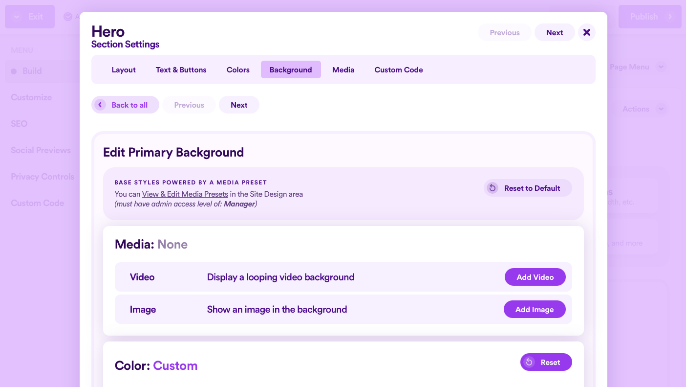This screenshot has height=387, width=686.
Task: Open Privacy Controls in left menu
Action: 43,177
